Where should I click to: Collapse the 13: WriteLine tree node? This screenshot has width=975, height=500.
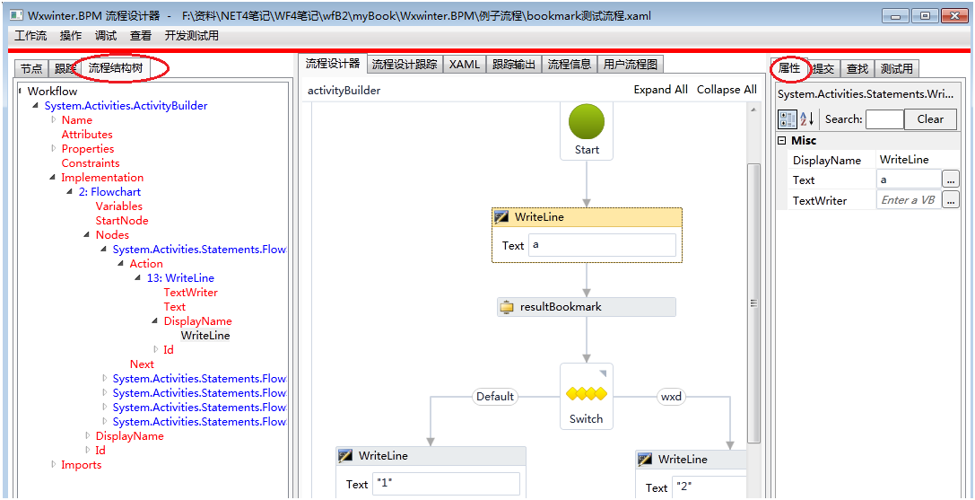(x=138, y=278)
